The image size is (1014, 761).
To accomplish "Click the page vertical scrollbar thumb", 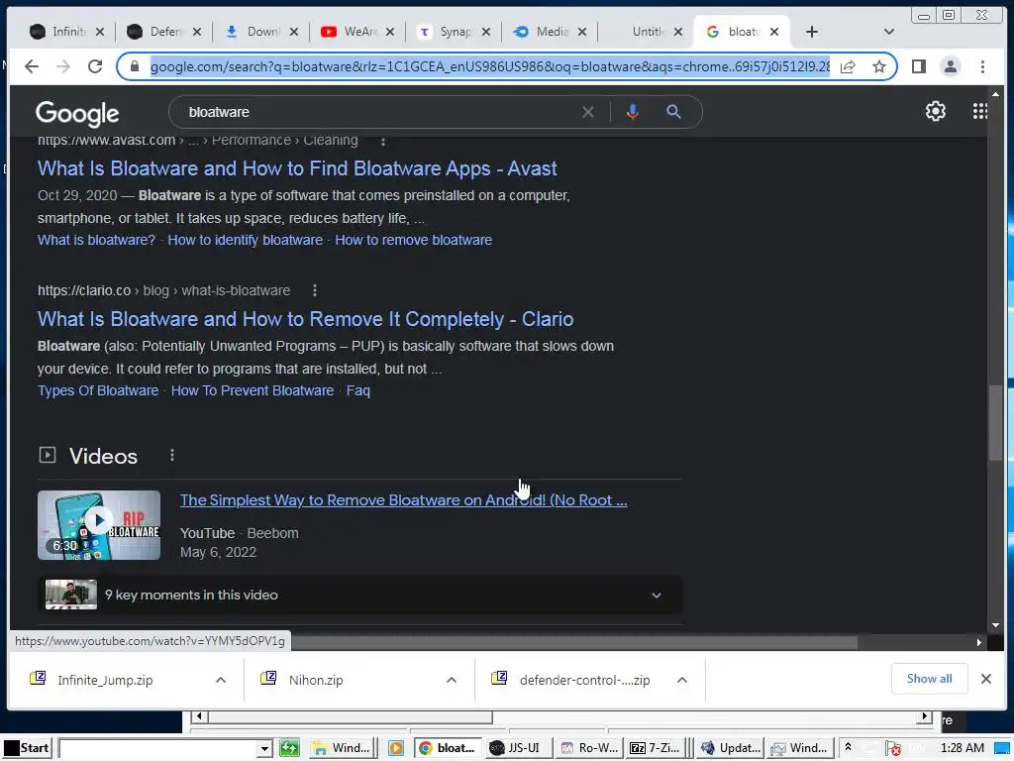I will (x=995, y=423).
